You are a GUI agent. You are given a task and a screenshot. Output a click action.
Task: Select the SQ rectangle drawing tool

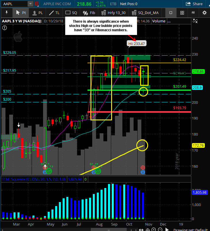(x=71, y=13)
